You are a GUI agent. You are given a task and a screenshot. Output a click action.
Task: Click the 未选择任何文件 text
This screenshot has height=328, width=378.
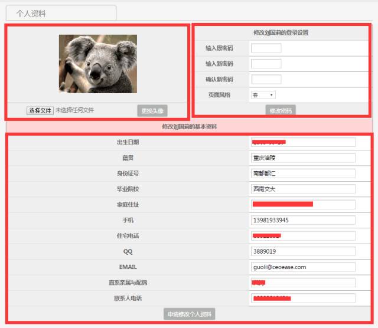coord(75,110)
